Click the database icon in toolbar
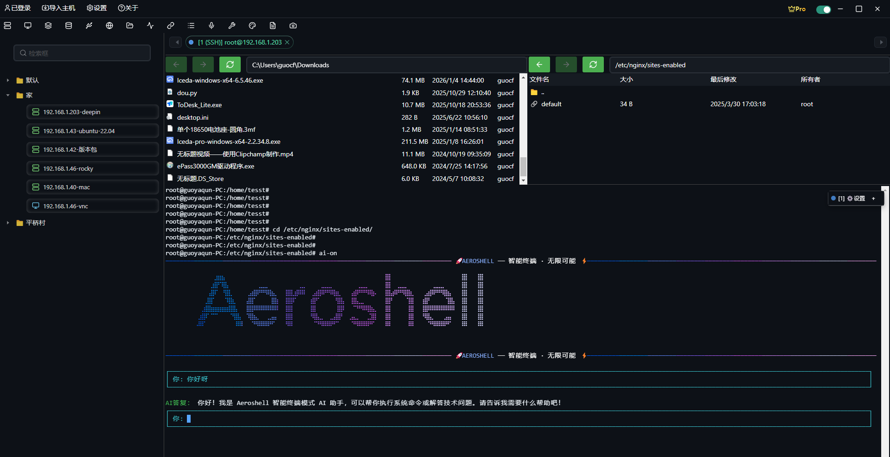The height and width of the screenshot is (457, 890). pos(69,26)
